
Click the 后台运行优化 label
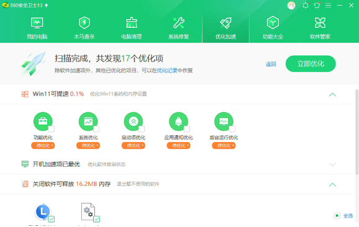(x=224, y=138)
